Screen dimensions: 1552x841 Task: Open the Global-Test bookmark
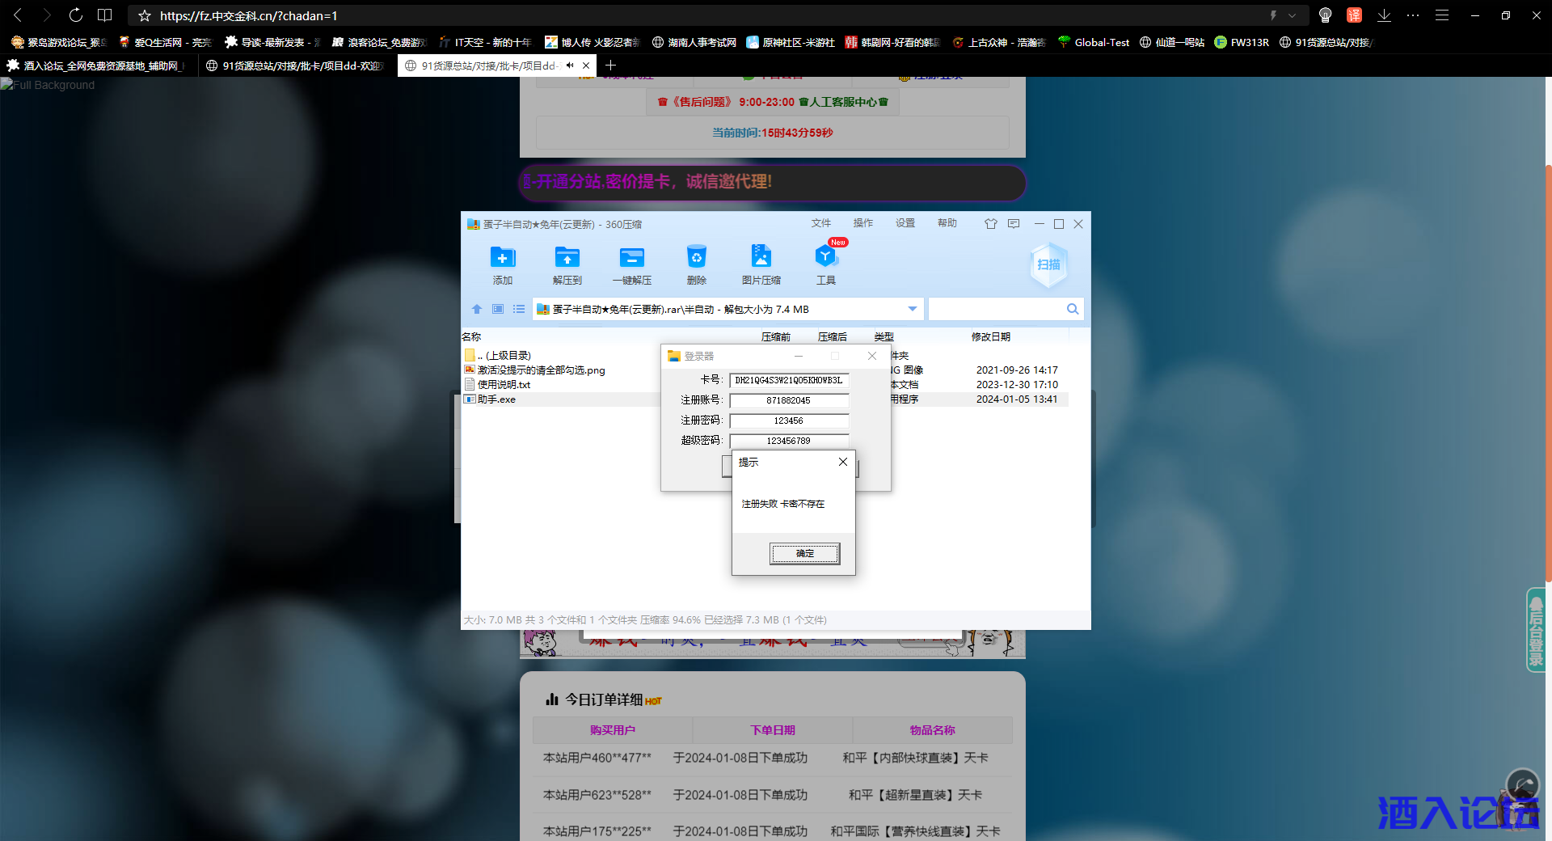pyautogui.click(x=1093, y=42)
